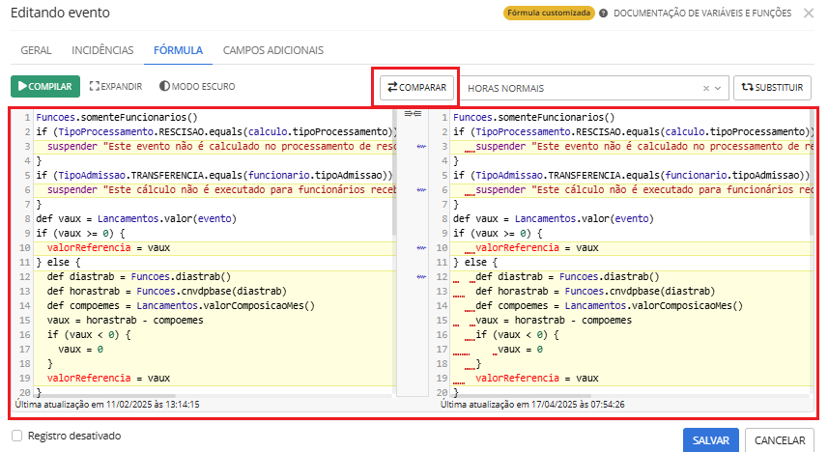
Task: Click 'valorReferencia = vaux' on line 19 right
Action: pyautogui.click(x=536, y=378)
